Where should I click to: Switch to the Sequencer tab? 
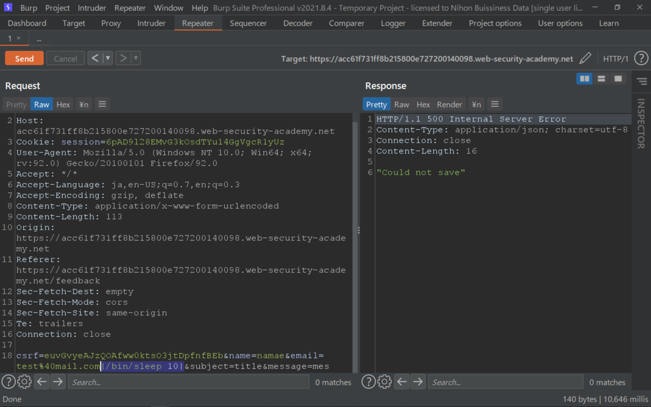248,23
